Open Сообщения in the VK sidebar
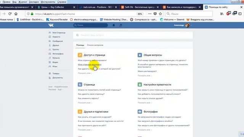 56,41
